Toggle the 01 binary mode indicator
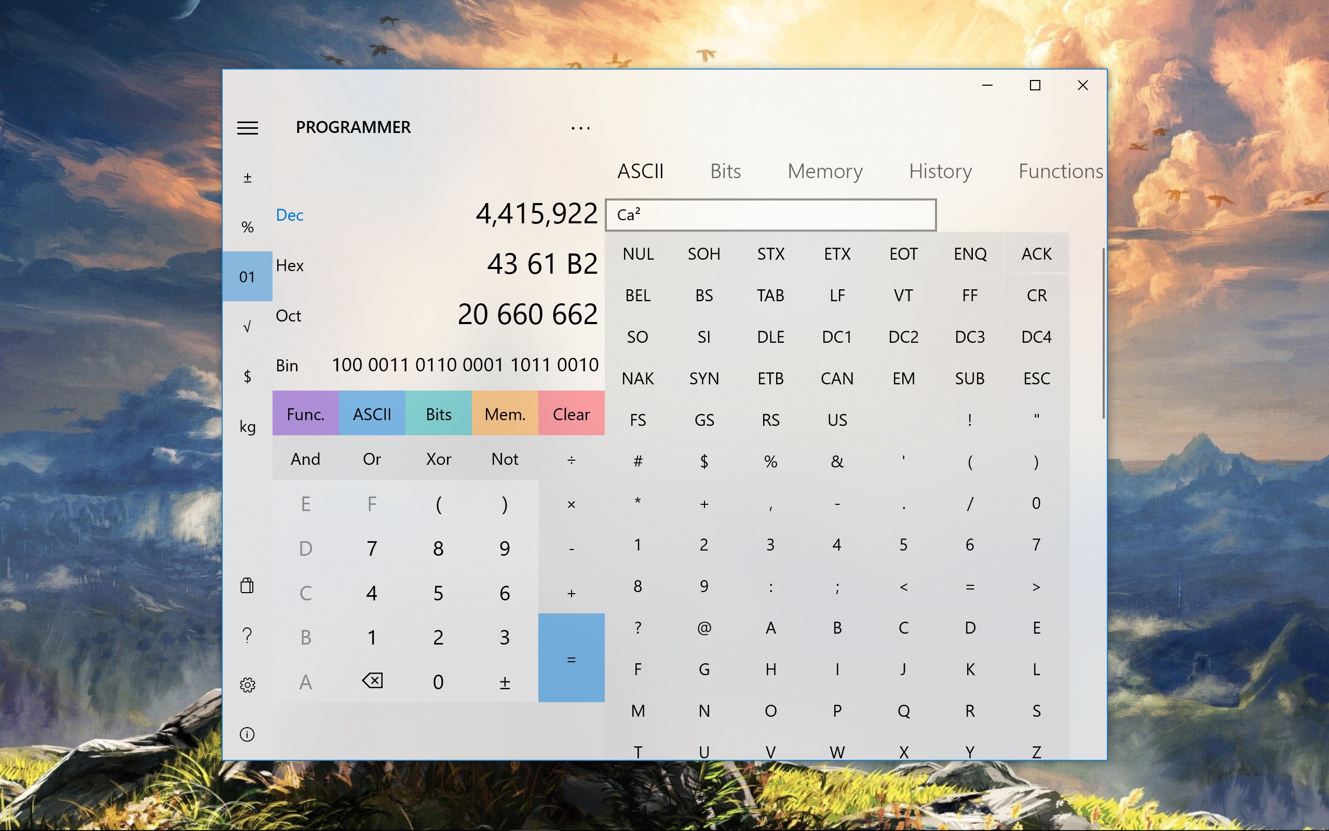 (x=247, y=276)
